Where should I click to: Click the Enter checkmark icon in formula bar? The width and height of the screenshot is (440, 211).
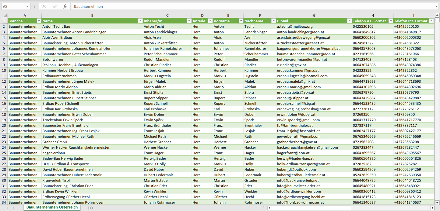pos(55,6)
